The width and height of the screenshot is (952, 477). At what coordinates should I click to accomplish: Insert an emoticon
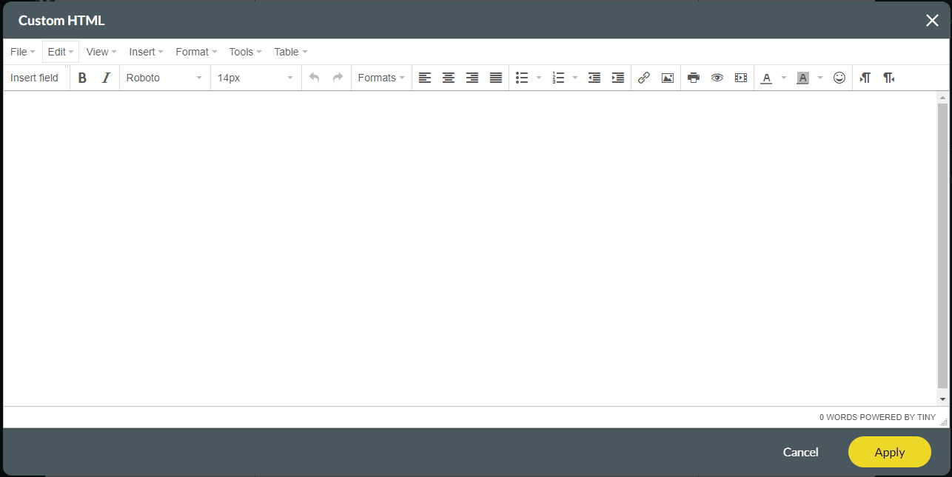pos(839,77)
